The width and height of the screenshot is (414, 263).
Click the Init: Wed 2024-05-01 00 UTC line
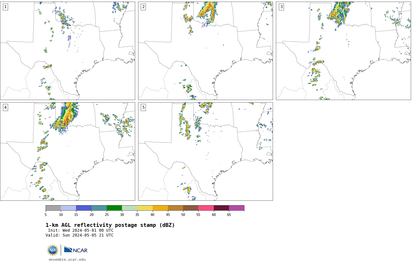[x=81, y=230]
